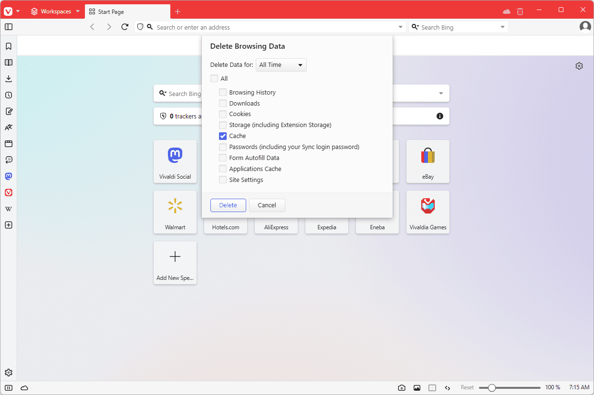Select the Start Page tab
594x395 pixels.
pos(127,11)
